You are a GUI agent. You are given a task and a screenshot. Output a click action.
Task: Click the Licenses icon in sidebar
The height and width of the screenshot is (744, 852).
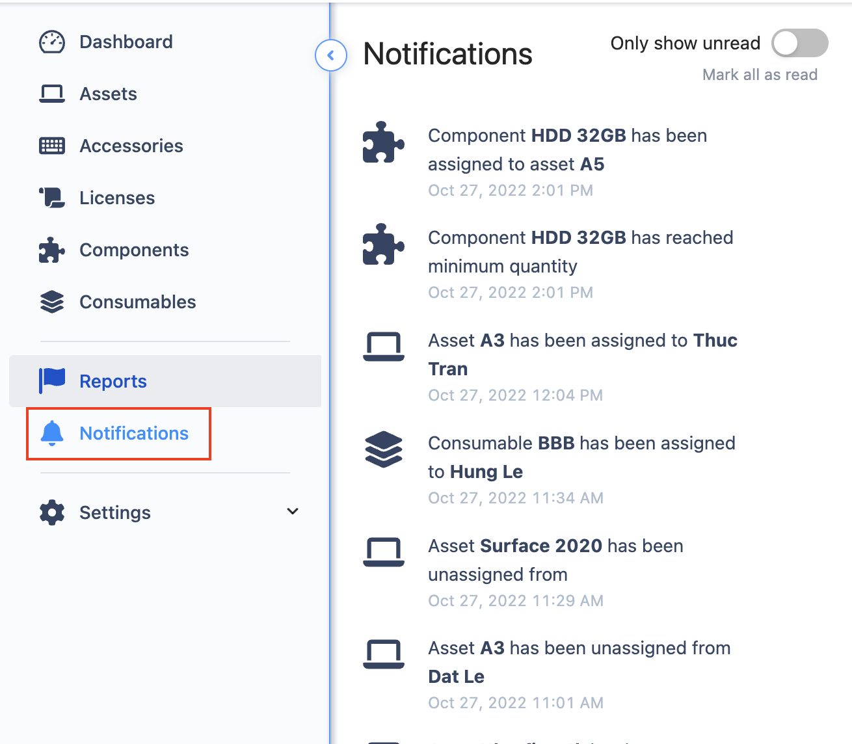click(51, 198)
